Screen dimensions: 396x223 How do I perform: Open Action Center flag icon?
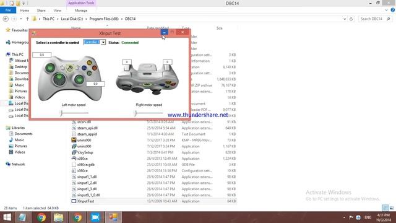[351, 217]
